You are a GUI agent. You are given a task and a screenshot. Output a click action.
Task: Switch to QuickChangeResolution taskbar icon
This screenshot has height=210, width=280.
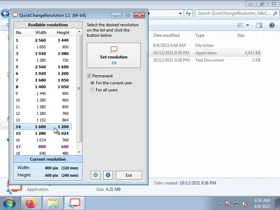[75, 203]
